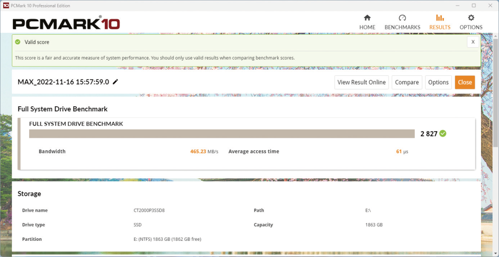Click the score value 2 827
499x257 pixels.
tap(429, 134)
